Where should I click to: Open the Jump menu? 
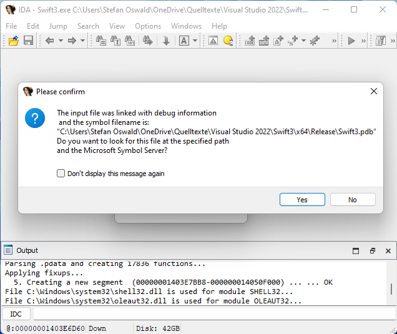(58, 26)
